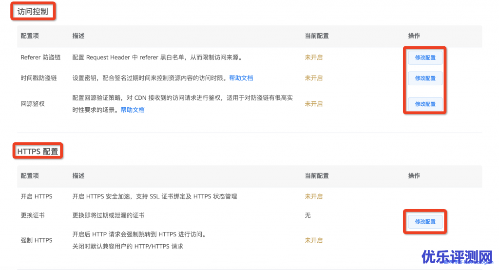Click the 访问控制 section heading
Screen dimensions: 499x270
point(33,12)
